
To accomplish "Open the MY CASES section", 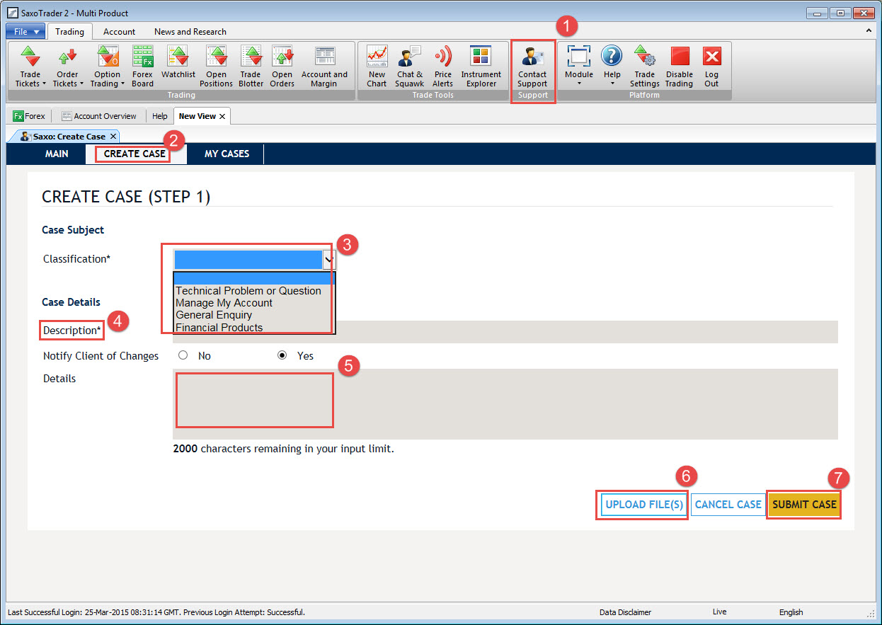I will 227,154.
